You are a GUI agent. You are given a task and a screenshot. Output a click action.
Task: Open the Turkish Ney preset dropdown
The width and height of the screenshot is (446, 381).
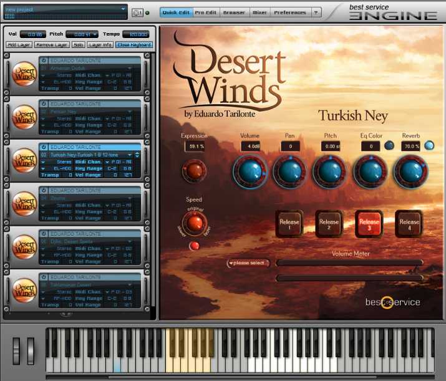(130, 155)
